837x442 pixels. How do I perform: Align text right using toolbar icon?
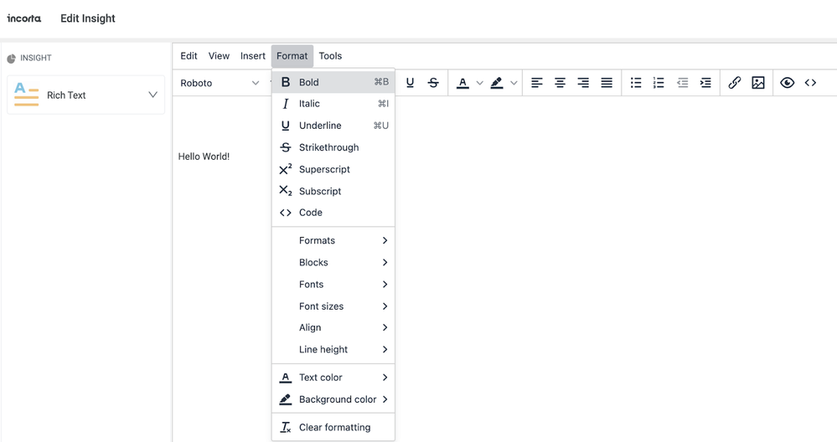tap(583, 83)
